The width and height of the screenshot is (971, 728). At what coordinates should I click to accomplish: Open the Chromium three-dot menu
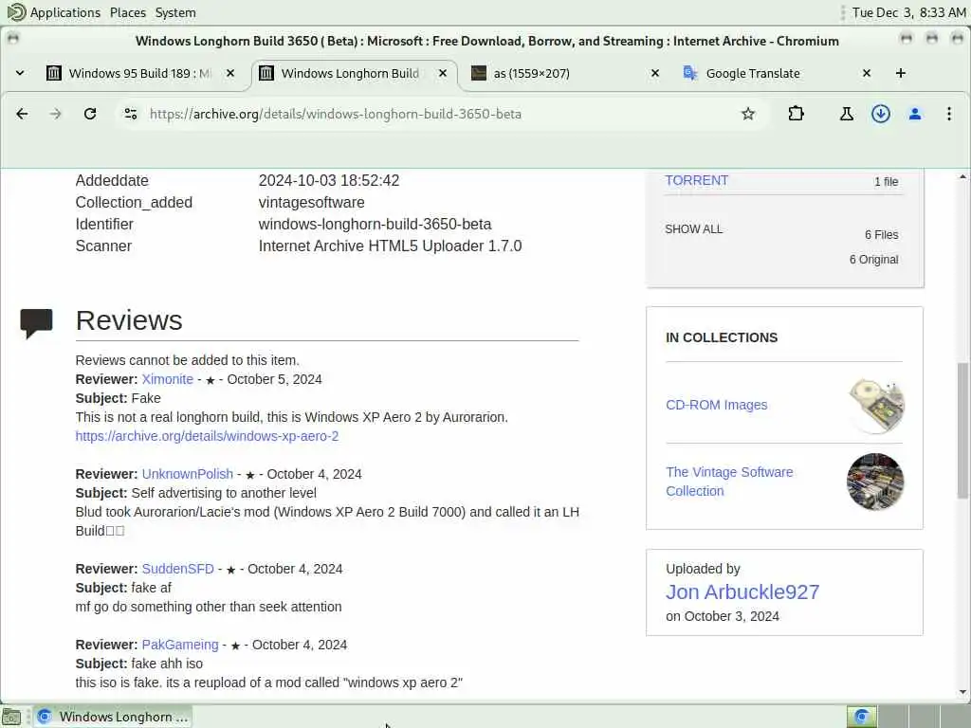click(948, 114)
